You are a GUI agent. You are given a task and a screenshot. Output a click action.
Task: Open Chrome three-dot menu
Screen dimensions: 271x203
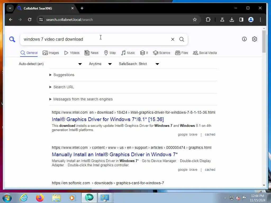point(260,20)
